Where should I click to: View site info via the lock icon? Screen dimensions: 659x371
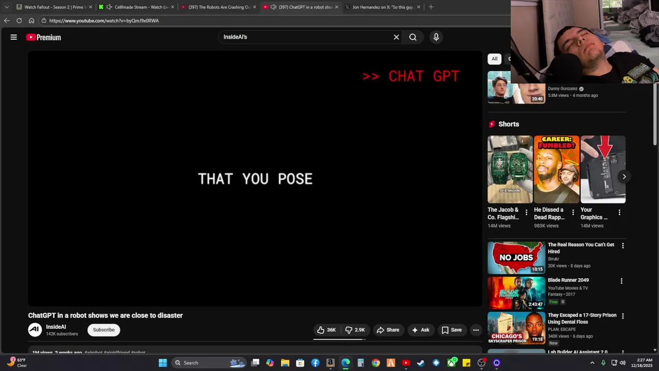point(44,21)
